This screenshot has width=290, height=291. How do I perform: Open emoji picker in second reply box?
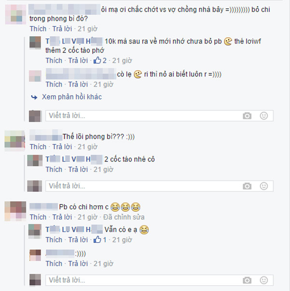point(263,186)
